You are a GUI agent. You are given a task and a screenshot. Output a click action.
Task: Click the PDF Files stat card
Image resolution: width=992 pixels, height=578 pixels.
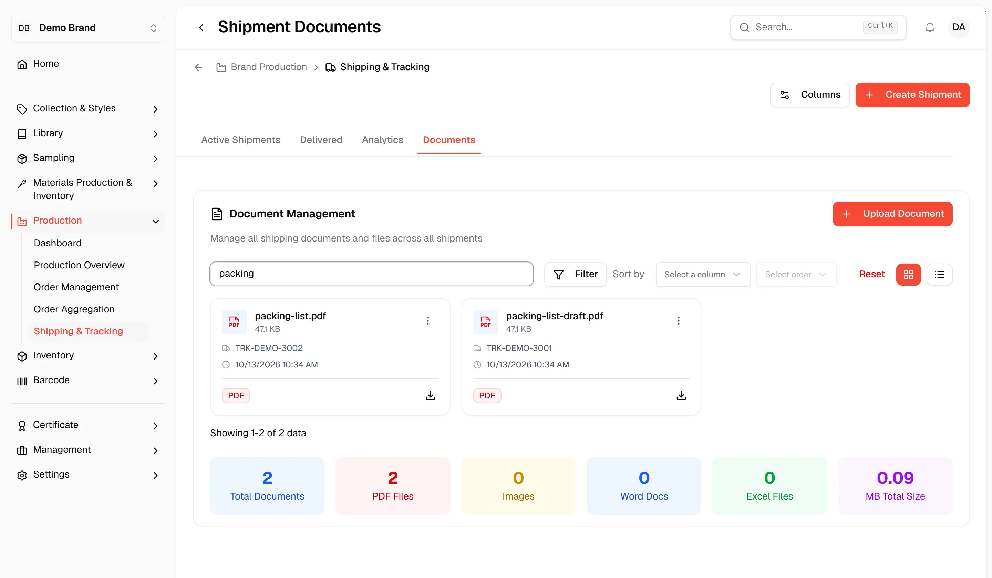click(392, 485)
